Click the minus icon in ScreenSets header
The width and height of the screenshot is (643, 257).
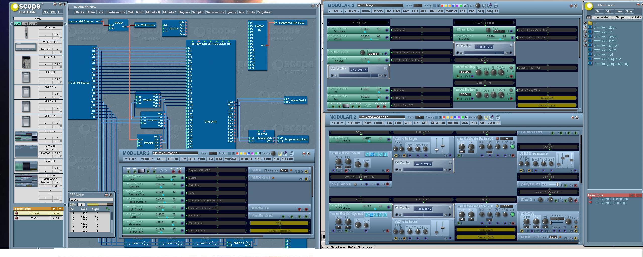point(60,209)
